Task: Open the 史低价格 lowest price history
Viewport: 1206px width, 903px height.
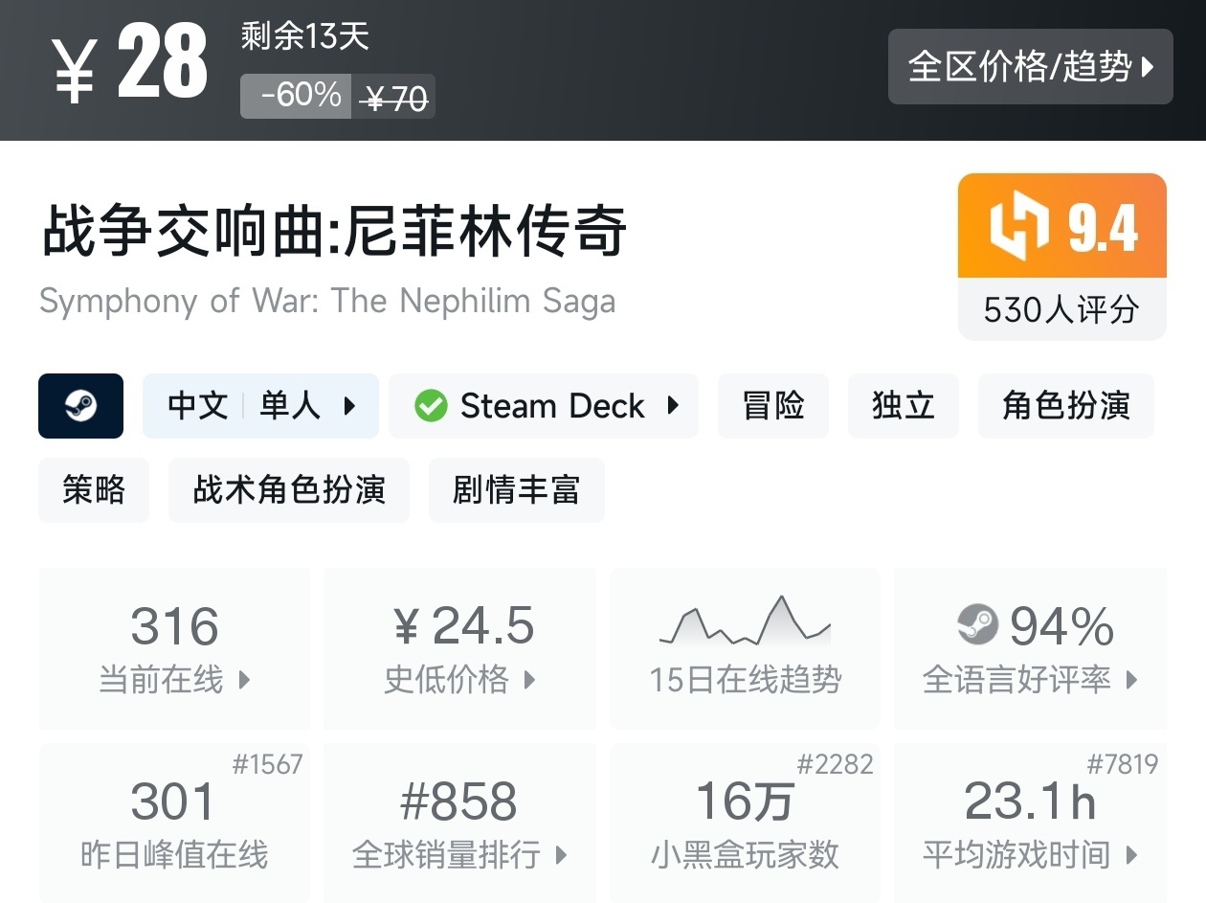Action: (x=459, y=680)
